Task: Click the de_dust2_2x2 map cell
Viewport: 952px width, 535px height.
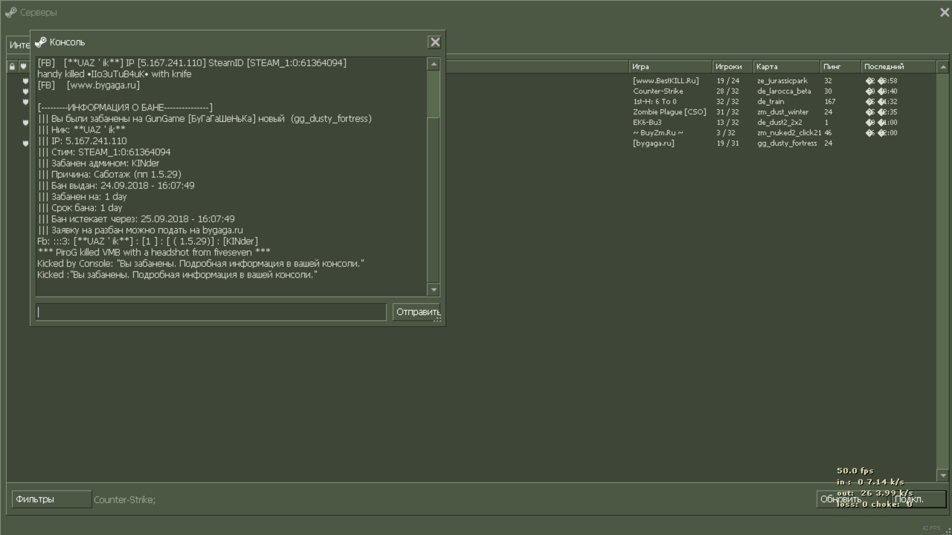Action: [x=779, y=122]
